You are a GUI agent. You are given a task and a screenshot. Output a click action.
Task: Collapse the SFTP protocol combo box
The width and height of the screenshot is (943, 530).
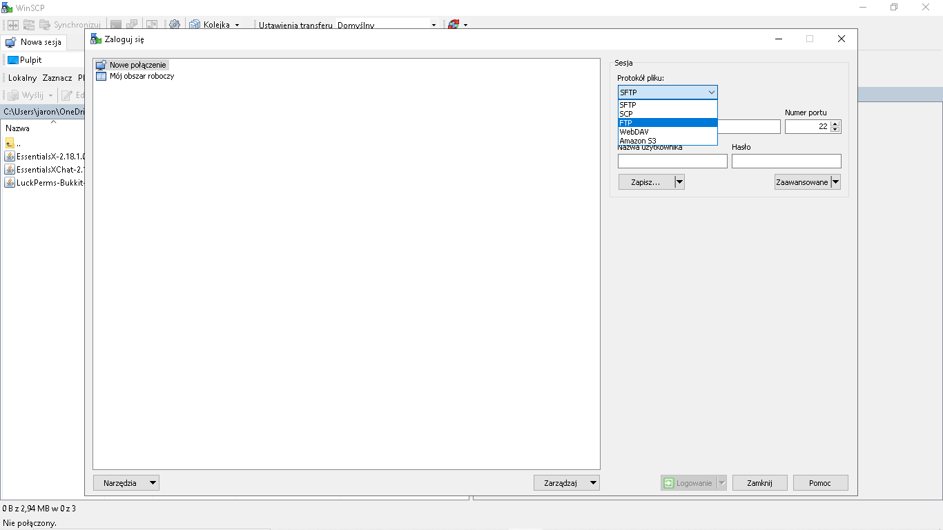711,92
